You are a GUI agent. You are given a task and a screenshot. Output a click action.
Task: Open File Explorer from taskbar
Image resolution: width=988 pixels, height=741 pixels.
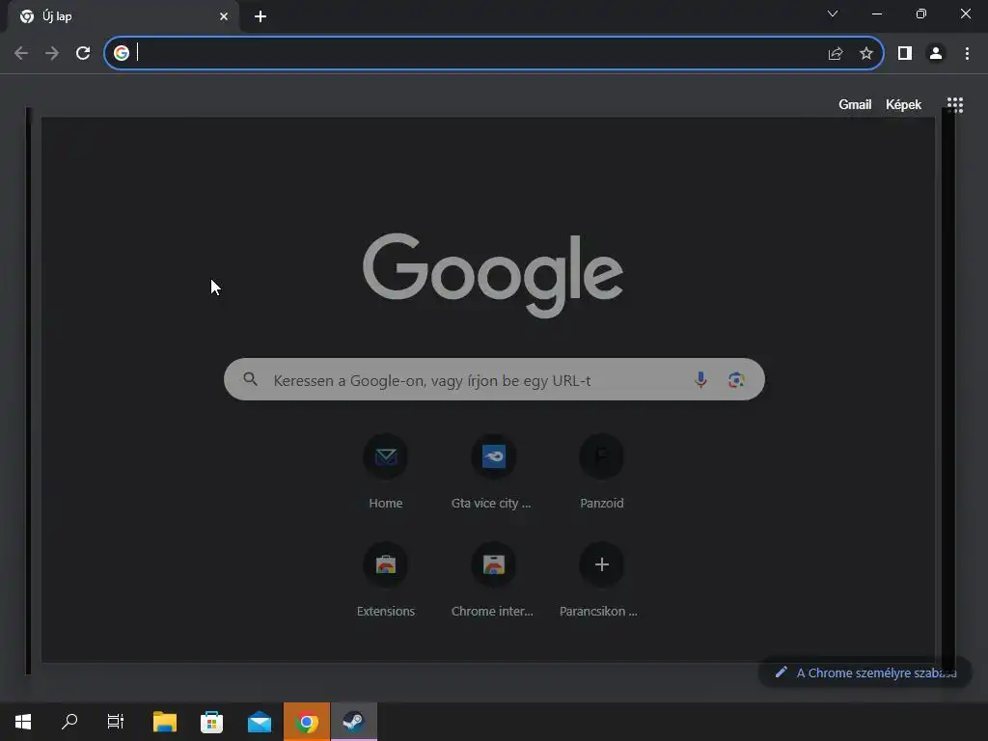[165, 722]
